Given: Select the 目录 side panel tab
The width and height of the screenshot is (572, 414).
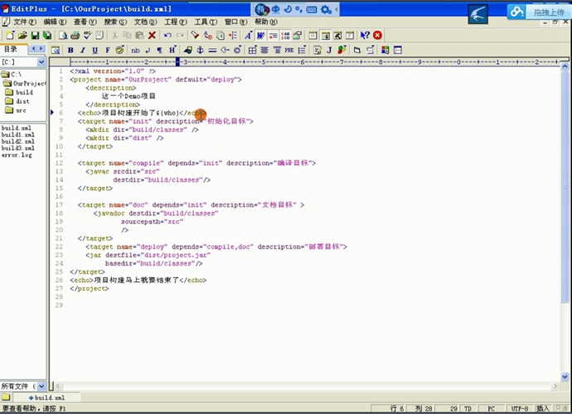Looking at the screenshot, I should [11, 49].
